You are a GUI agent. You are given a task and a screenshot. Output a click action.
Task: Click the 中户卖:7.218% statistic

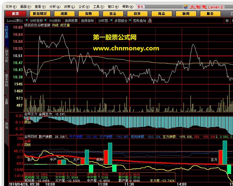[x=98, y=177]
